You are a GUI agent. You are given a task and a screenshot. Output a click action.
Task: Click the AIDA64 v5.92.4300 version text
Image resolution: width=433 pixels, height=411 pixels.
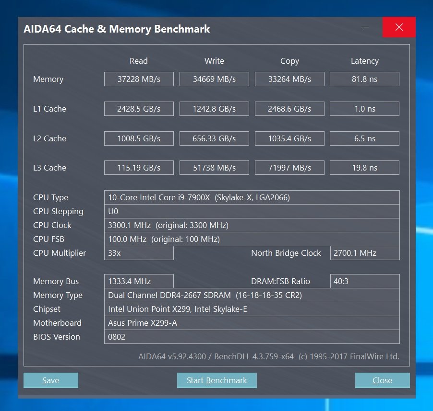[x=172, y=356]
